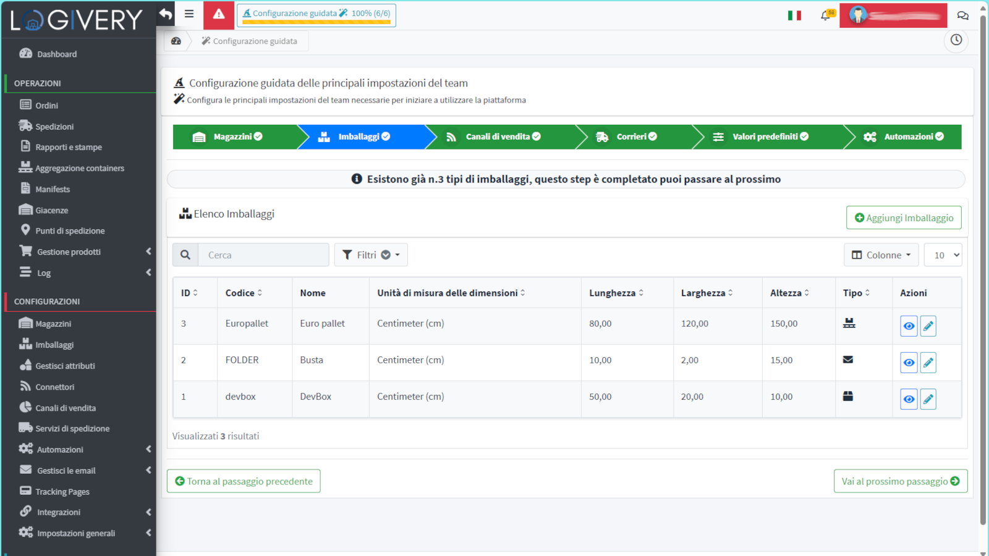View Europallet details with the eye icon

pos(908,326)
